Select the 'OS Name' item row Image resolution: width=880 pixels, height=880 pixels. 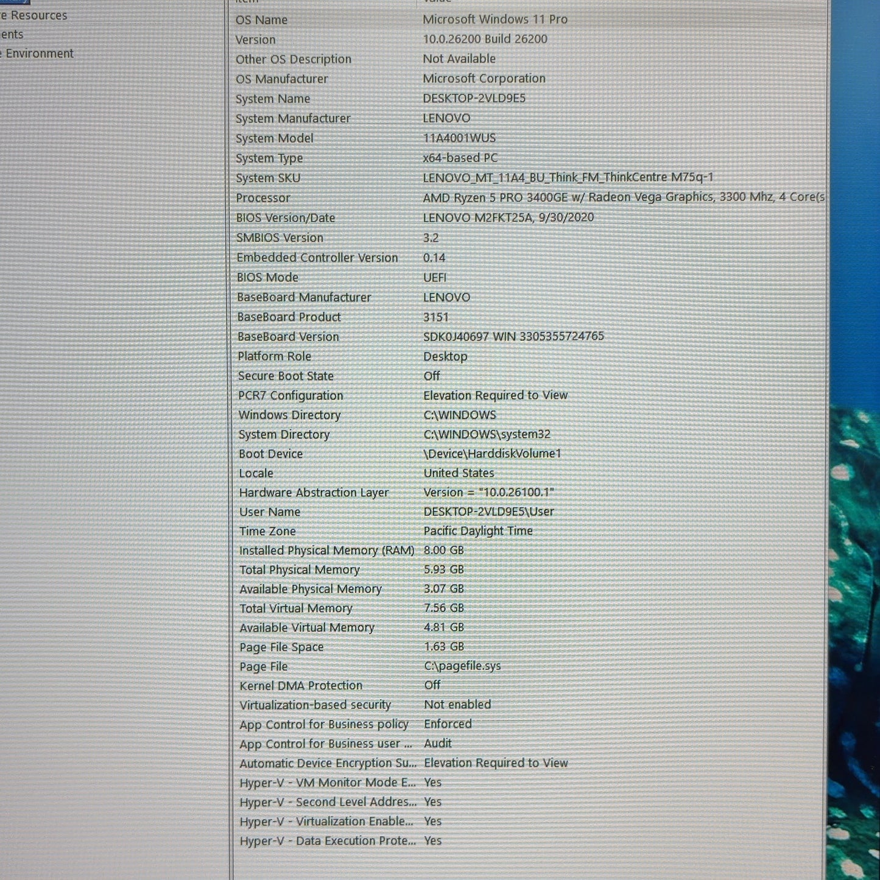point(530,20)
